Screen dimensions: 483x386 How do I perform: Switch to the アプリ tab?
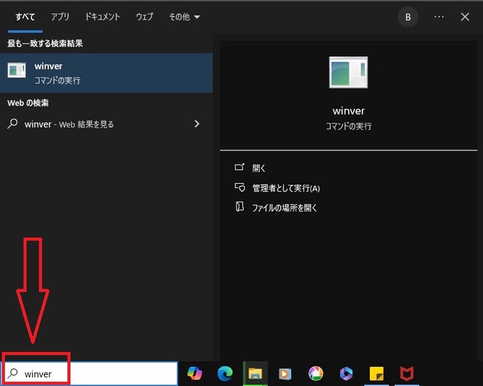pos(60,17)
